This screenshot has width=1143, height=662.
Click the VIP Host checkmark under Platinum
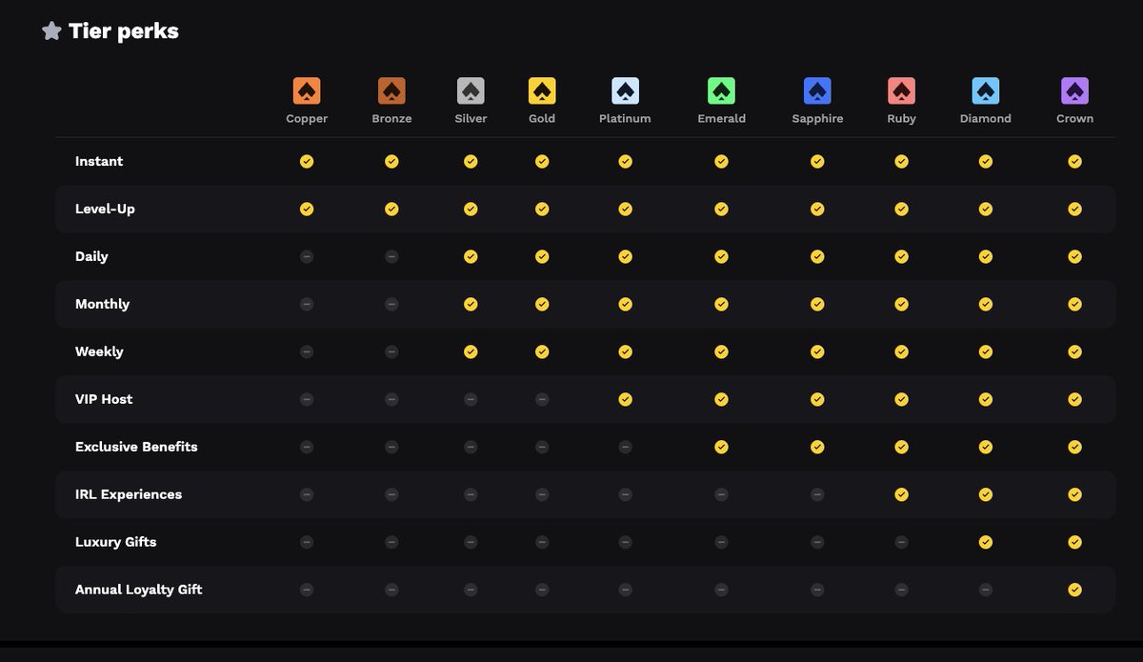coord(625,400)
